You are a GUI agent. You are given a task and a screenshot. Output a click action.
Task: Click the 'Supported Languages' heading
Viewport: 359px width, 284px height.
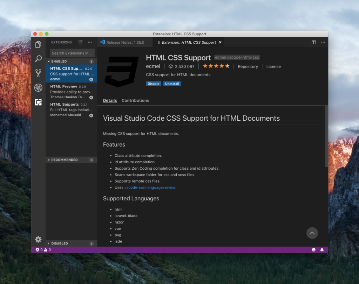131,198
